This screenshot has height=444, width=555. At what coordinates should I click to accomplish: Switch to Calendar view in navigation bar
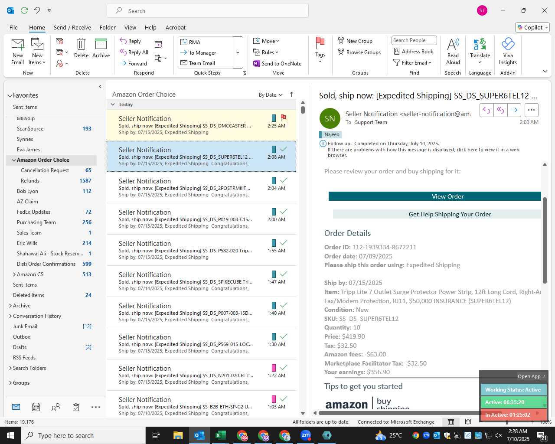pos(36,407)
